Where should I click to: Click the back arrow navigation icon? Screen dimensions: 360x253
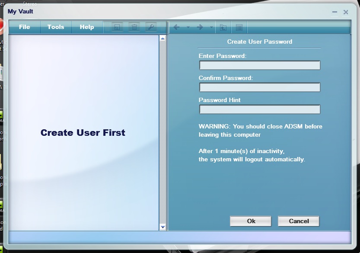[x=176, y=27]
